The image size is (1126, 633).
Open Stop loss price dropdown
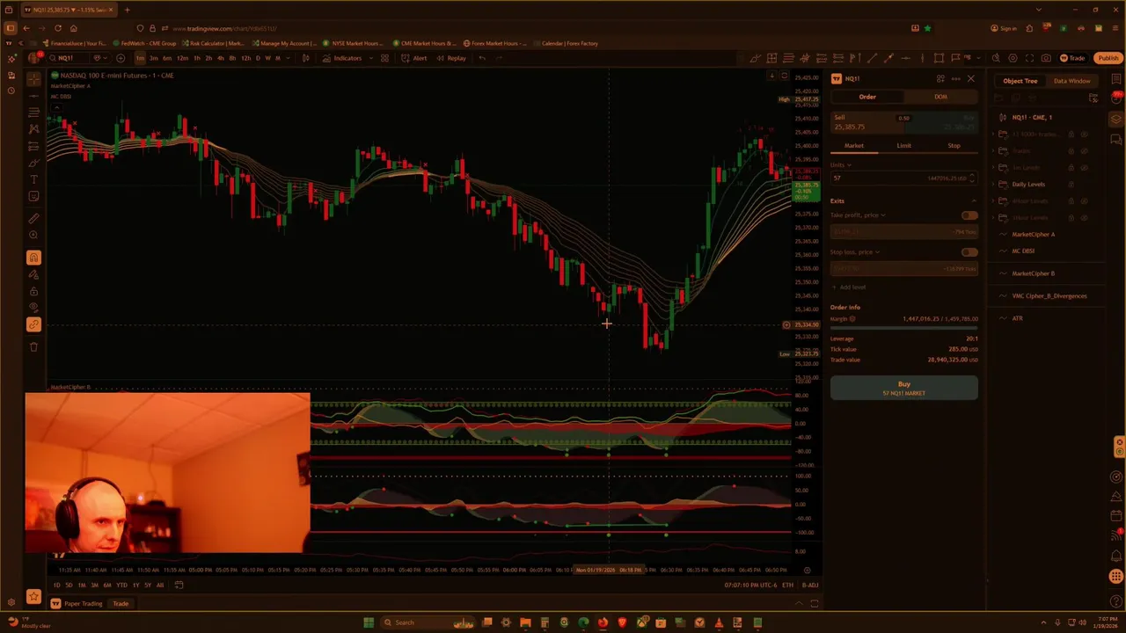[855, 252]
